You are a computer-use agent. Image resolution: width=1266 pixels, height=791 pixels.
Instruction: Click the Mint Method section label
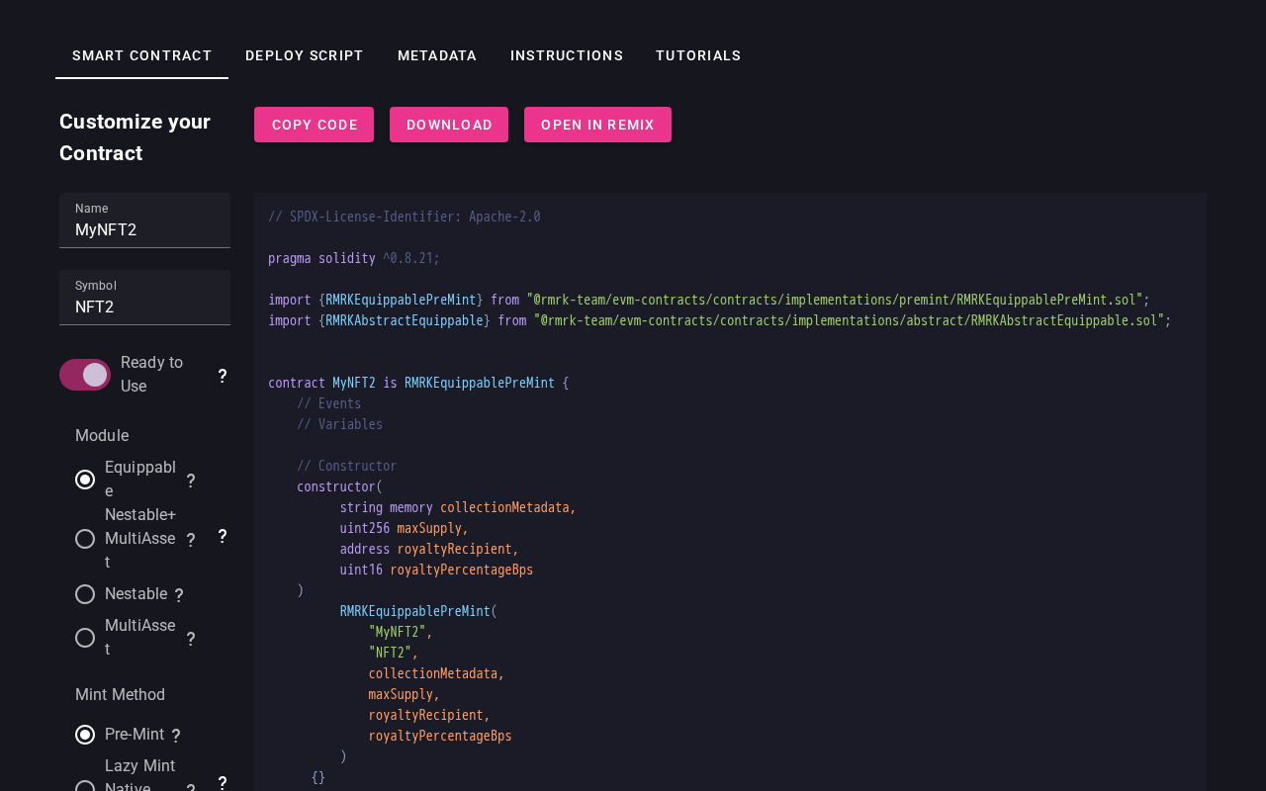click(x=121, y=695)
